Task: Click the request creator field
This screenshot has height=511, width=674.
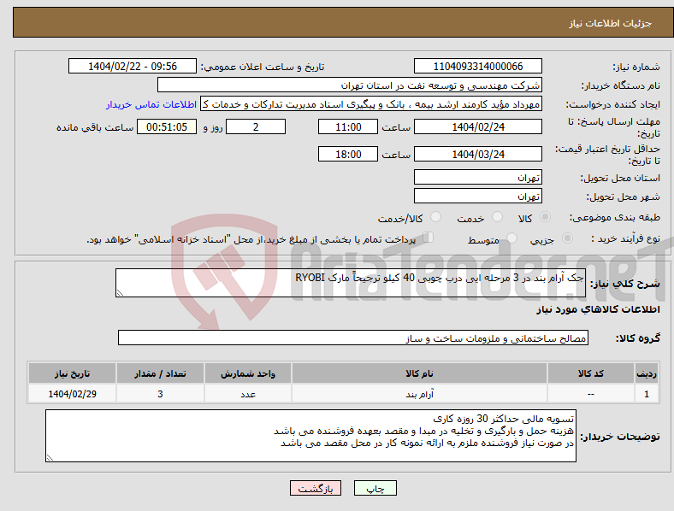Action: click(x=371, y=104)
